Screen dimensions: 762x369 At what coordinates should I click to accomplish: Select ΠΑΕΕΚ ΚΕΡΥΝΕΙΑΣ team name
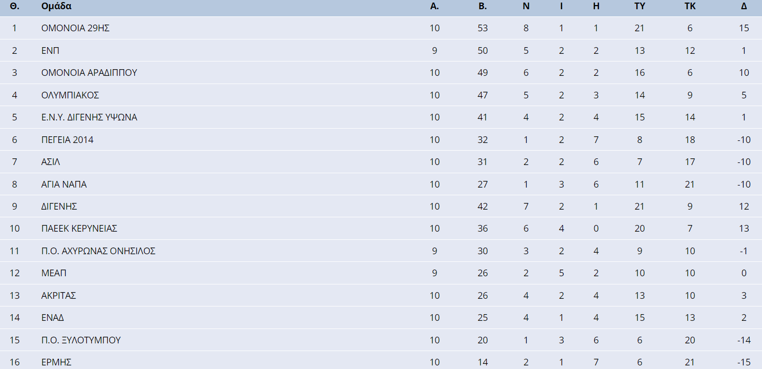point(79,229)
